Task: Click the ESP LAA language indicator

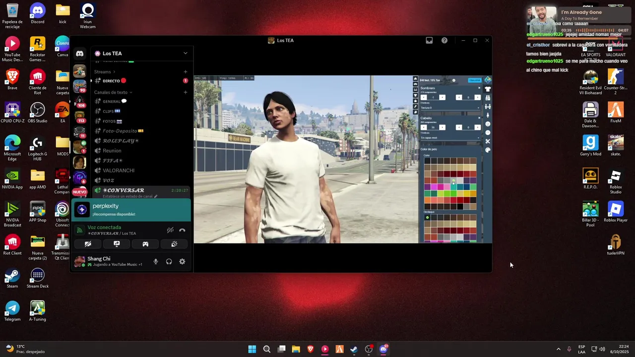Action: pyautogui.click(x=581, y=349)
